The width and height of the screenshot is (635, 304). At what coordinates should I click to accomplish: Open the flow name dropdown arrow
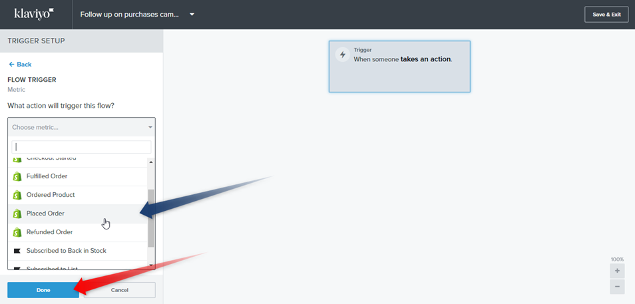(192, 14)
